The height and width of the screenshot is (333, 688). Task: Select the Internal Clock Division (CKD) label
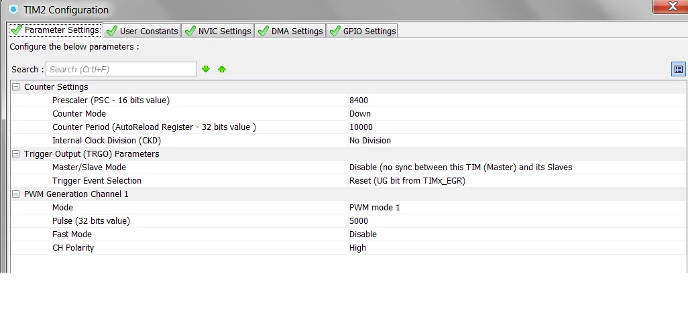point(107,140)
